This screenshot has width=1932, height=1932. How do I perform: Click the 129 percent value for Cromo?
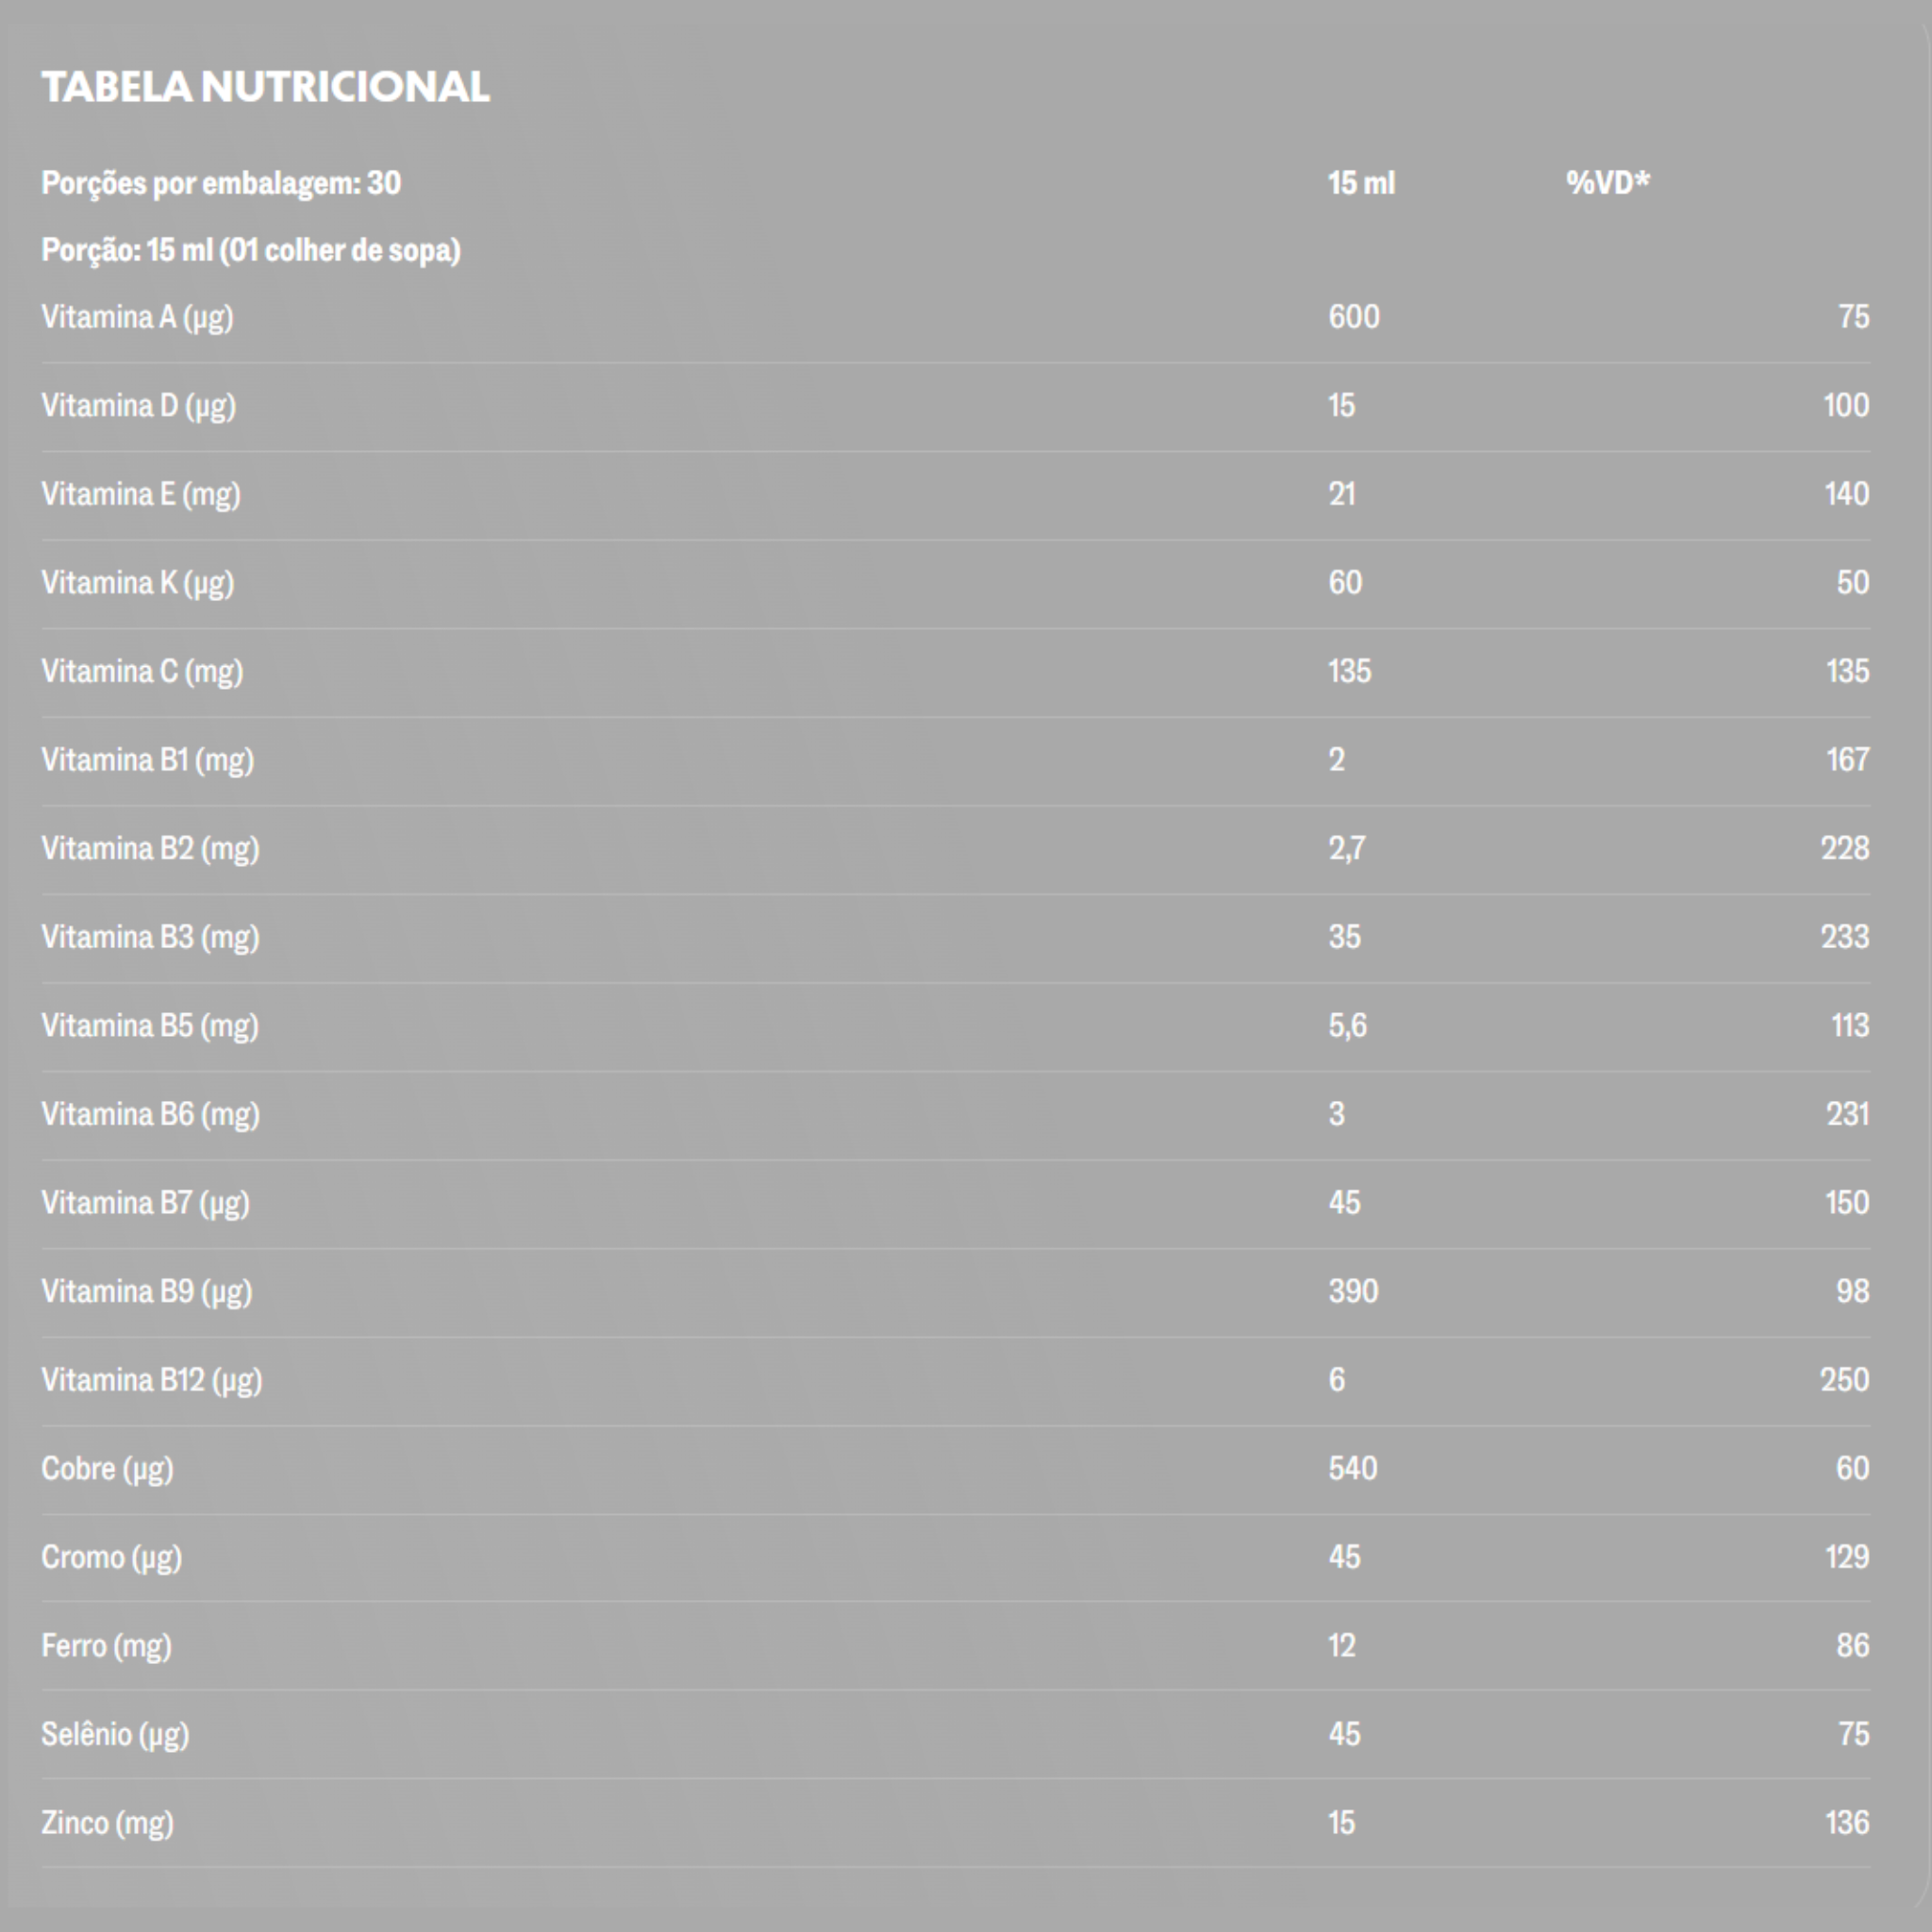pos(1847,1556)
